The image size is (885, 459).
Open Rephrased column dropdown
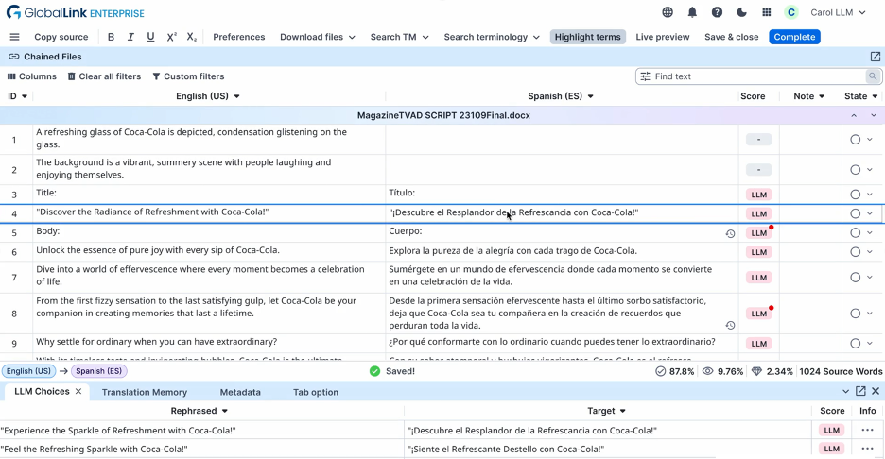point(225,411)
